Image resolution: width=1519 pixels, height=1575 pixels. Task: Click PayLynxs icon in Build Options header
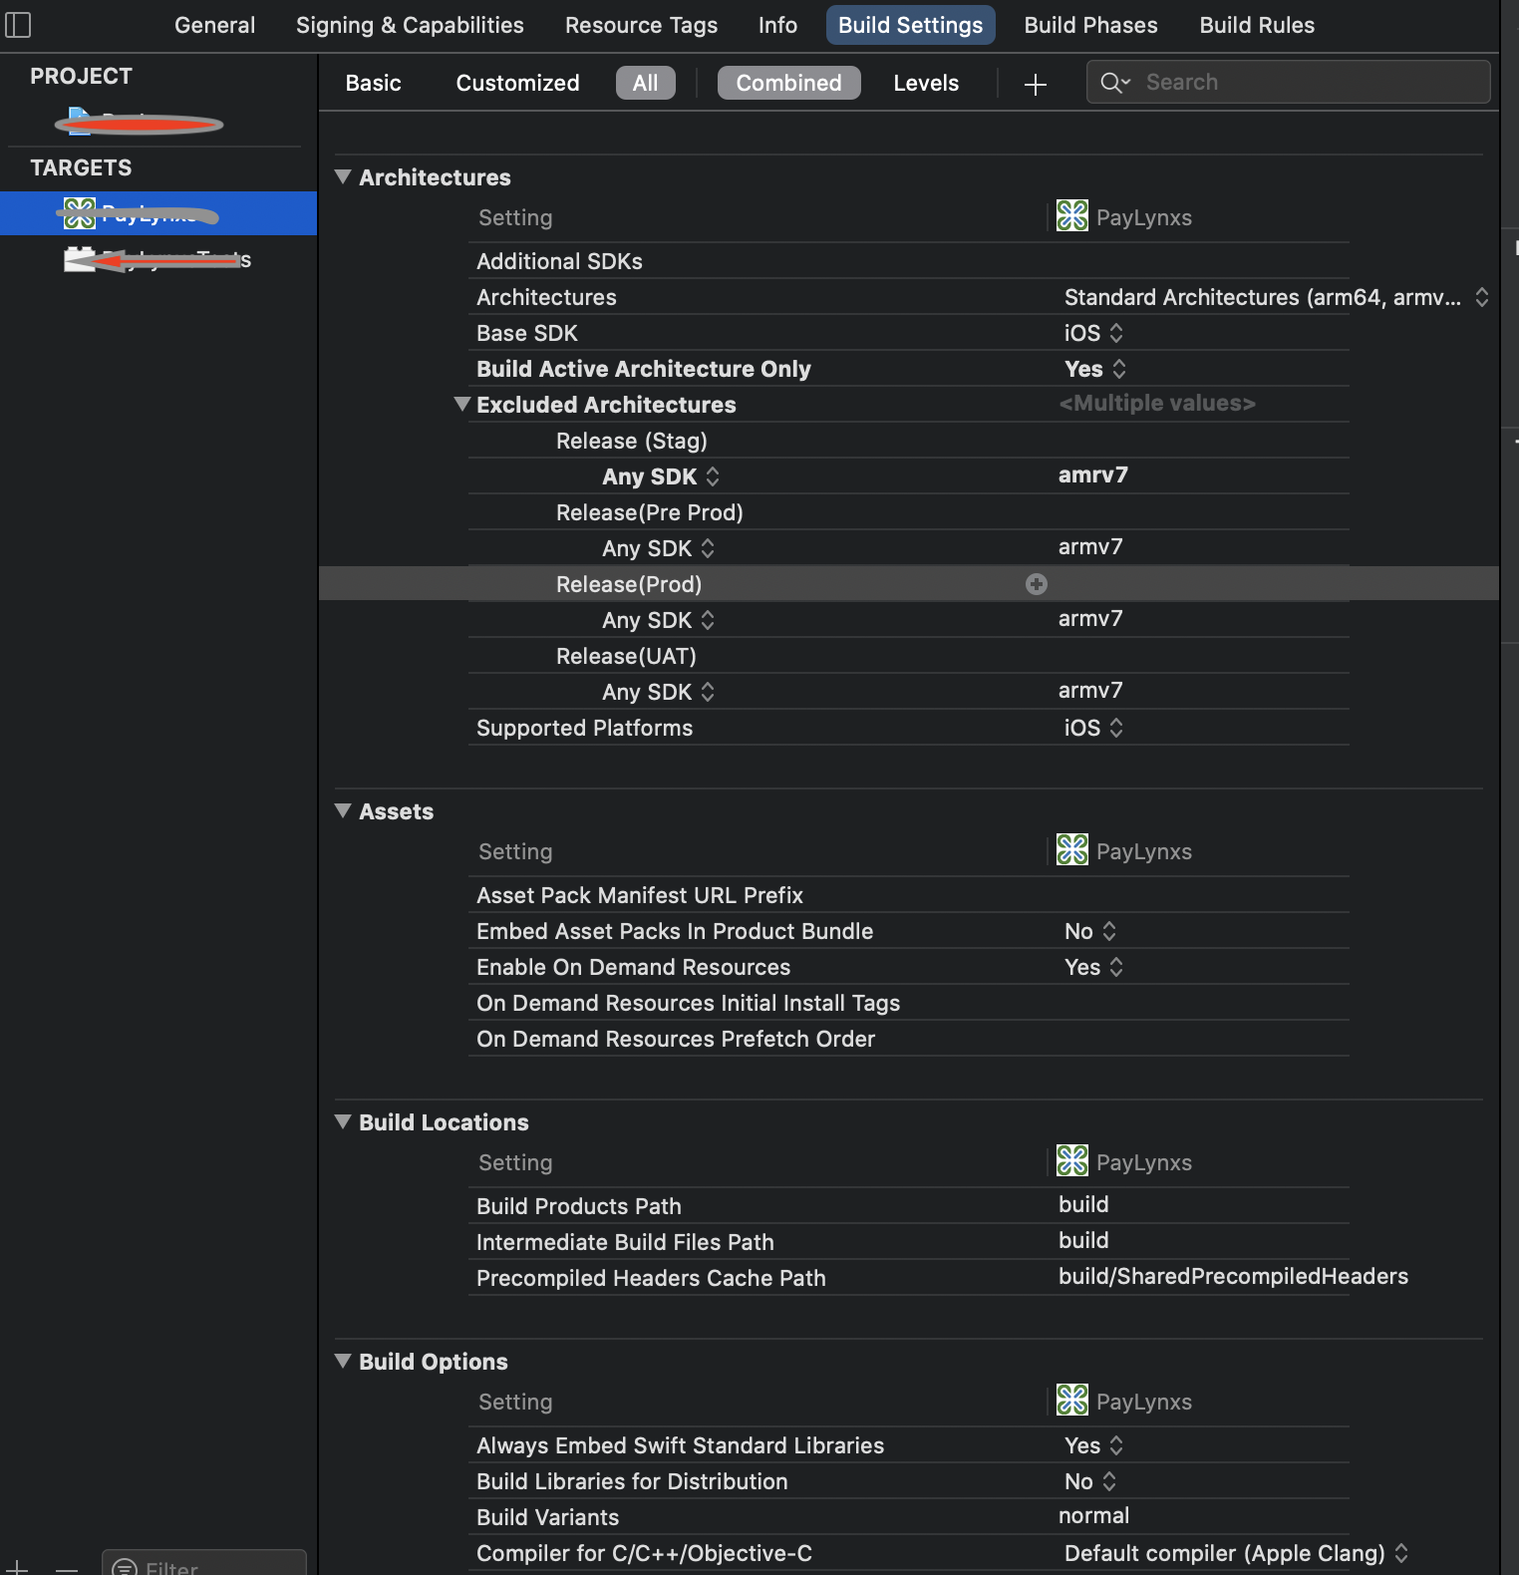click(x=1072, y=1400)
